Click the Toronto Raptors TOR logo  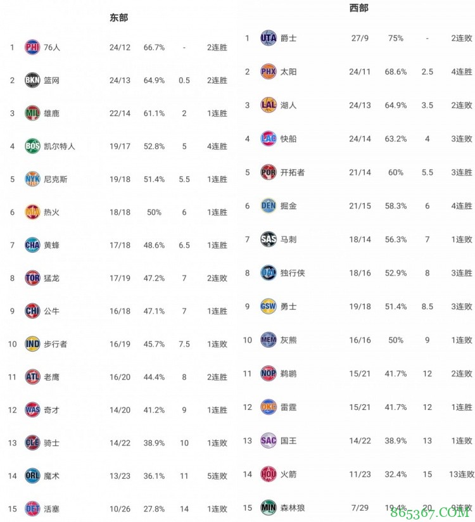(32, 278)
